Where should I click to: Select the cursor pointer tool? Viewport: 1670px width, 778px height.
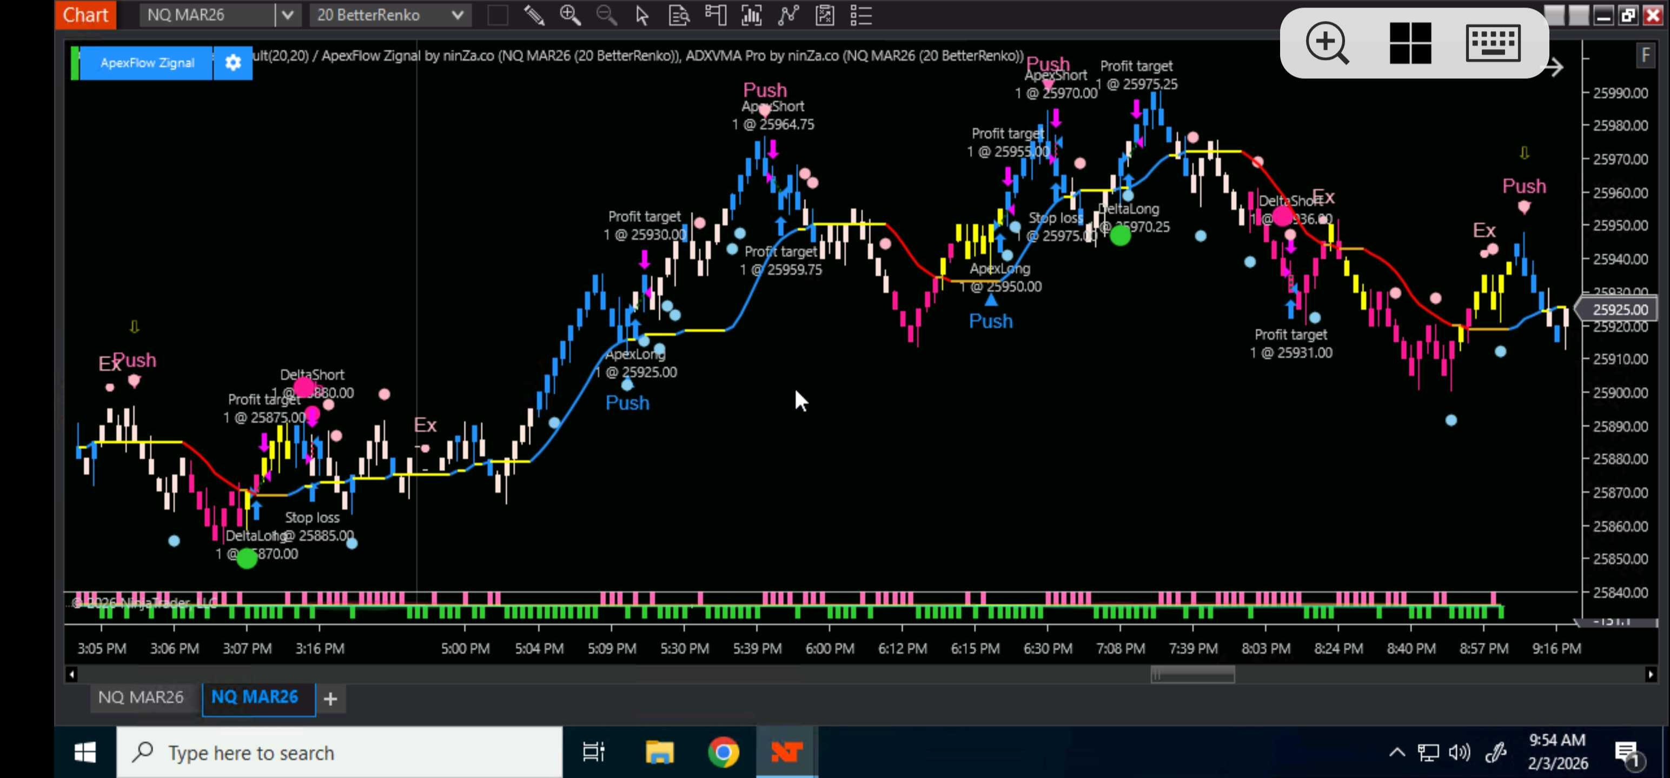point(642,15)
